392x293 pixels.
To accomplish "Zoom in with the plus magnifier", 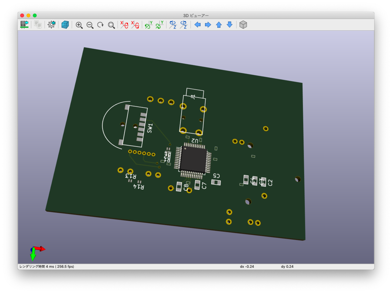I will (x=79, y=25).
